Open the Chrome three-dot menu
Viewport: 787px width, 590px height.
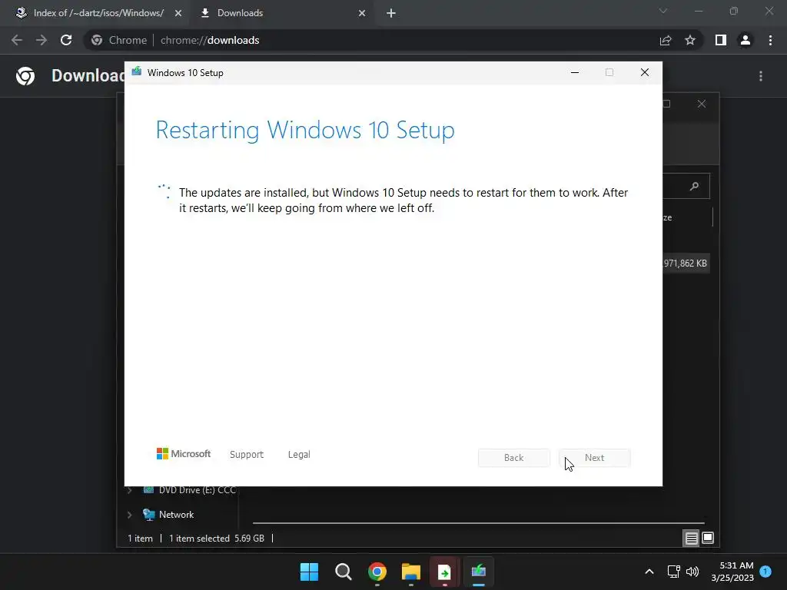coord(770,40)
